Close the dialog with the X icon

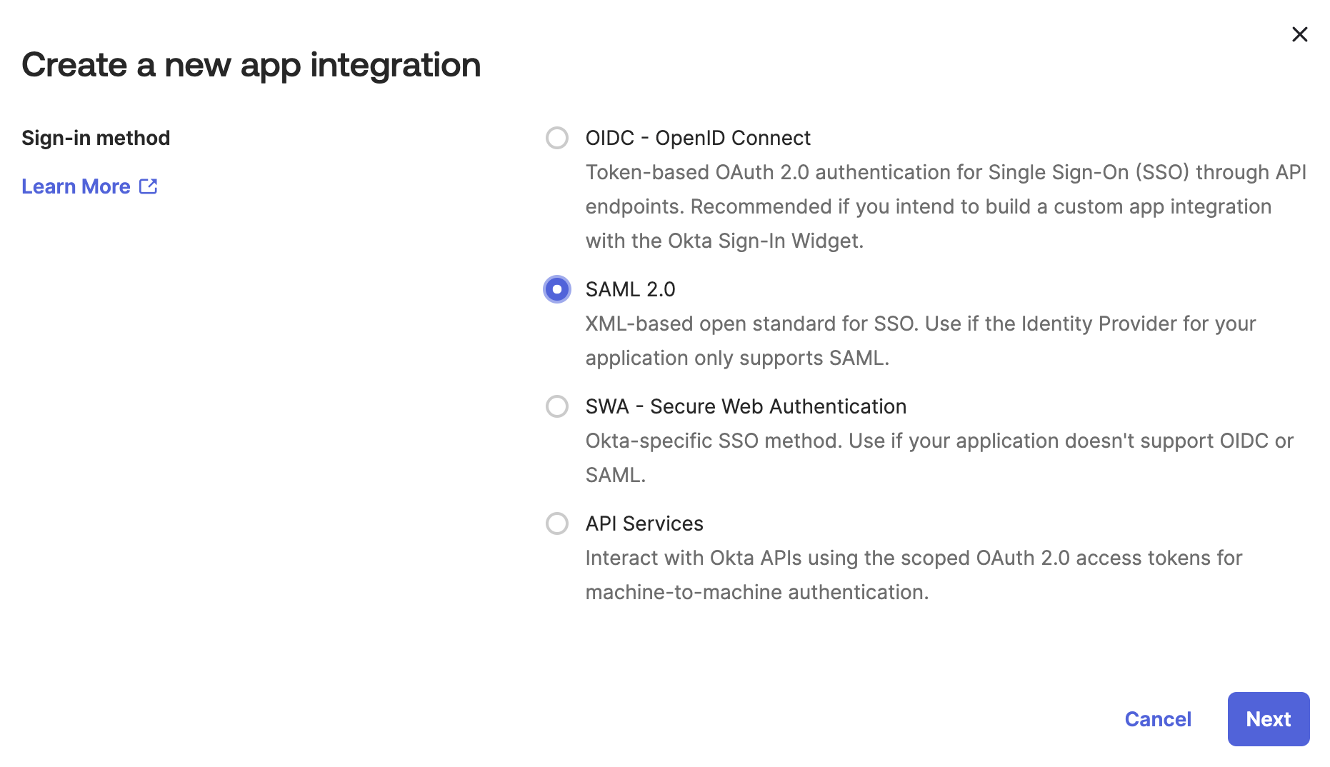pyautogui.click(x=1299, y=34)
